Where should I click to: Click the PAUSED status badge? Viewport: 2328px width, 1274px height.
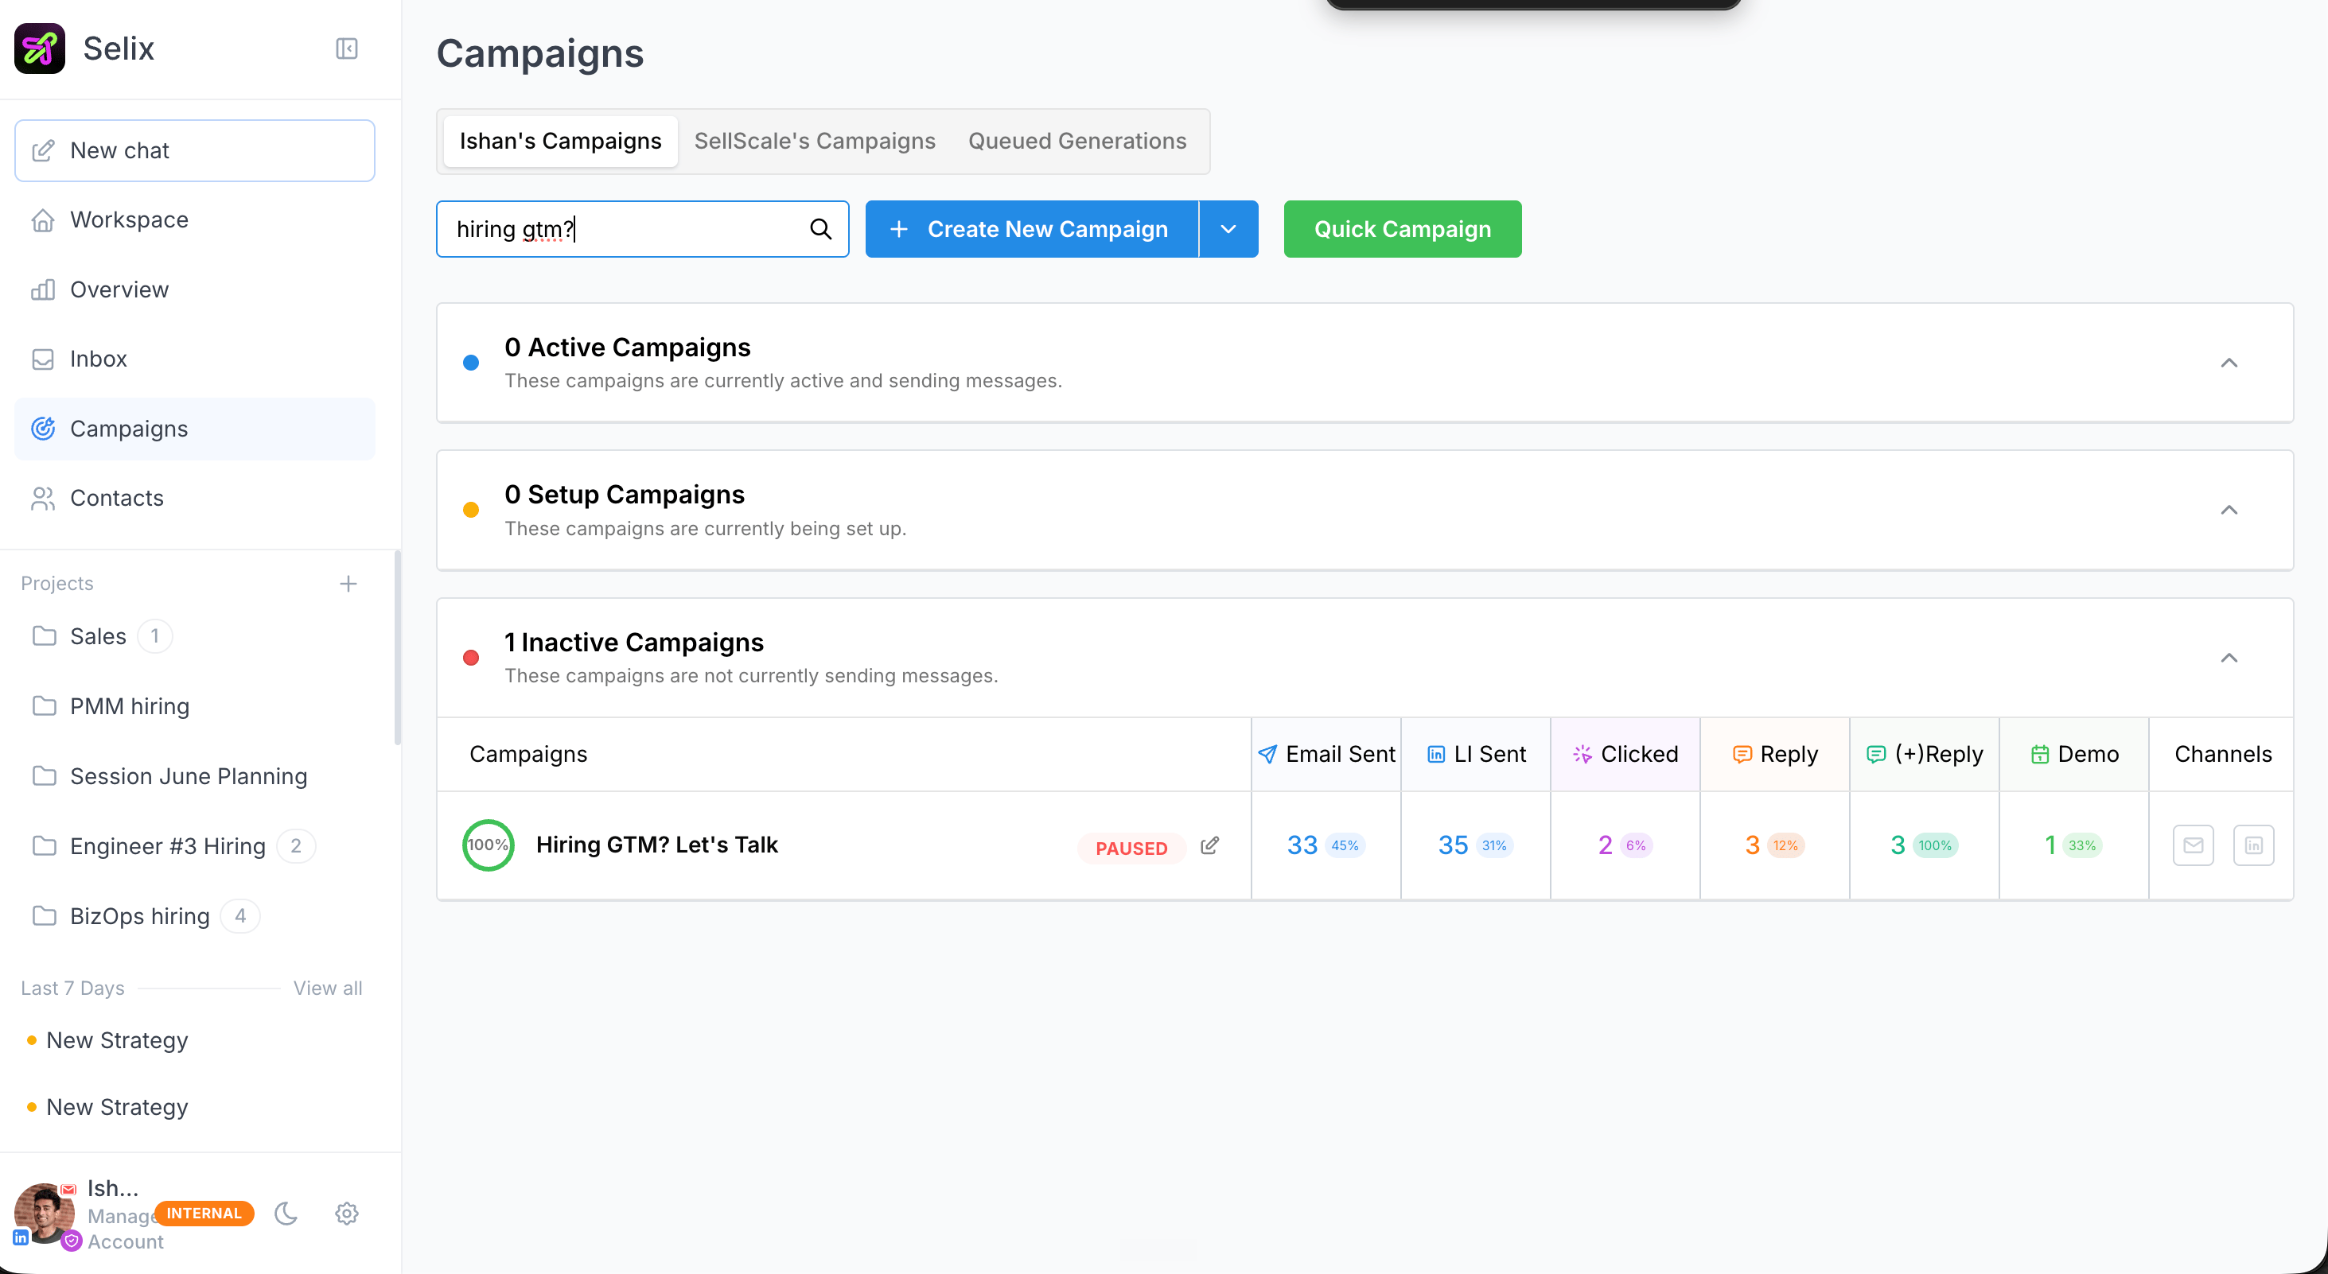(x=1131, y=849)
